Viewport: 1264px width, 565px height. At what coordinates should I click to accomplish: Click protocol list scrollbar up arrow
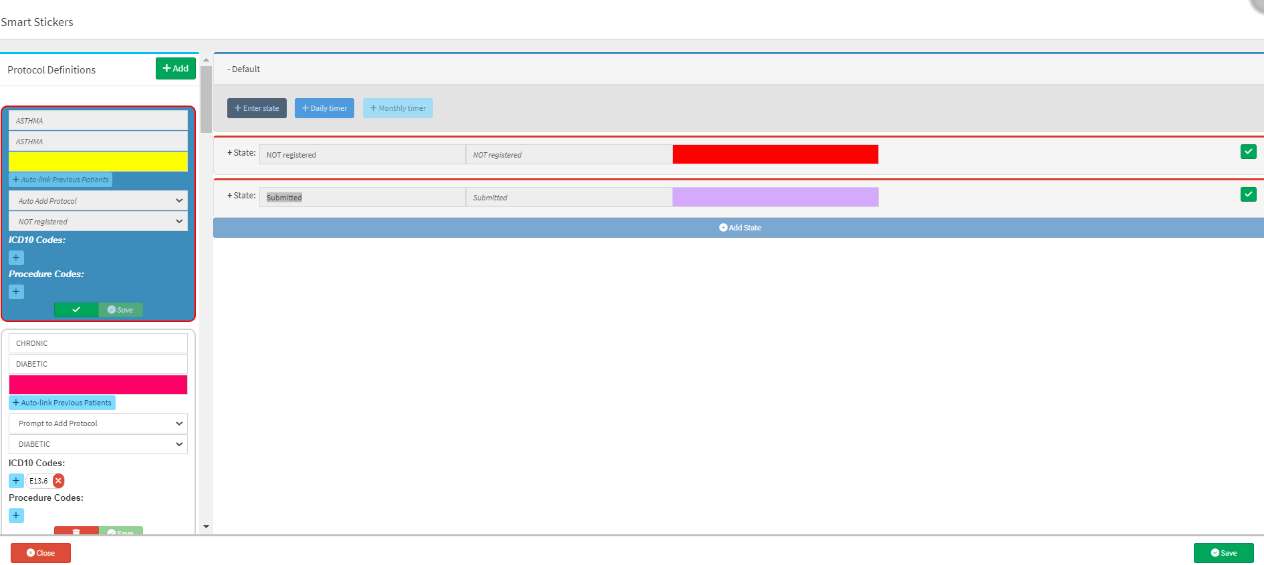point(206,60)
